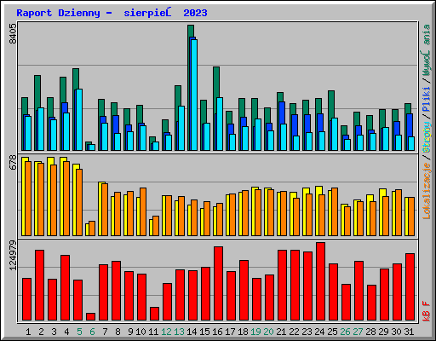Click day label 15 on the x-axis
Screen dimensions: 436x341
click(204, 332)
